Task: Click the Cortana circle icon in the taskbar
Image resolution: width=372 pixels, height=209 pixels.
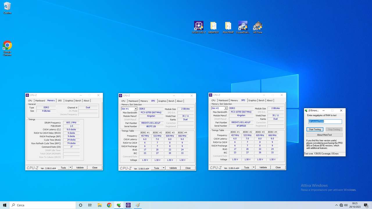Action: click(x=81, y=205)
